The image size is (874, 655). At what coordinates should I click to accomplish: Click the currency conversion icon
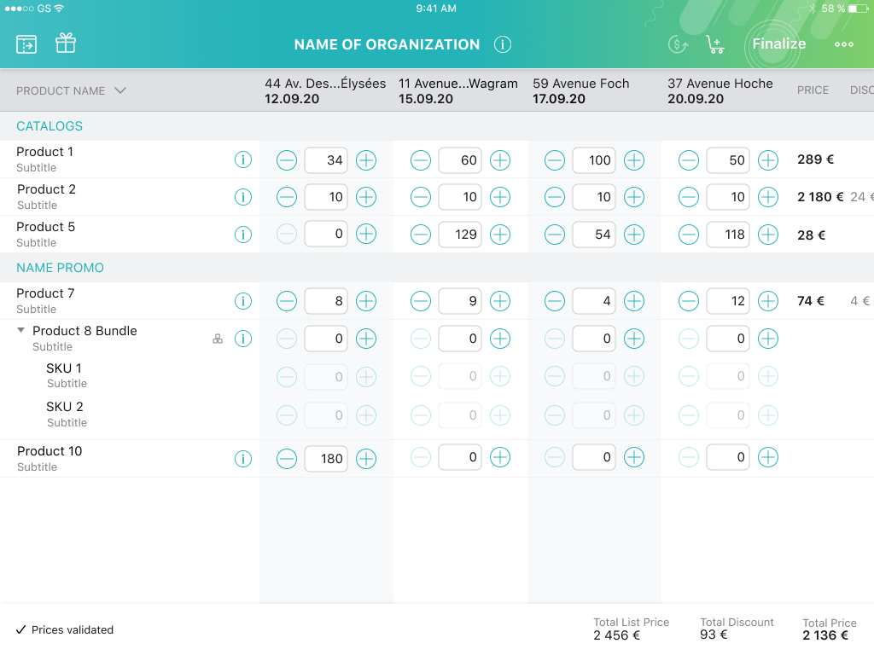(x=677, y=43)
